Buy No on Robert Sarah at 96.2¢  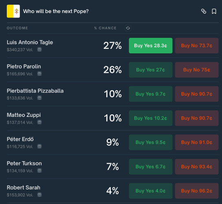[197, 191]
